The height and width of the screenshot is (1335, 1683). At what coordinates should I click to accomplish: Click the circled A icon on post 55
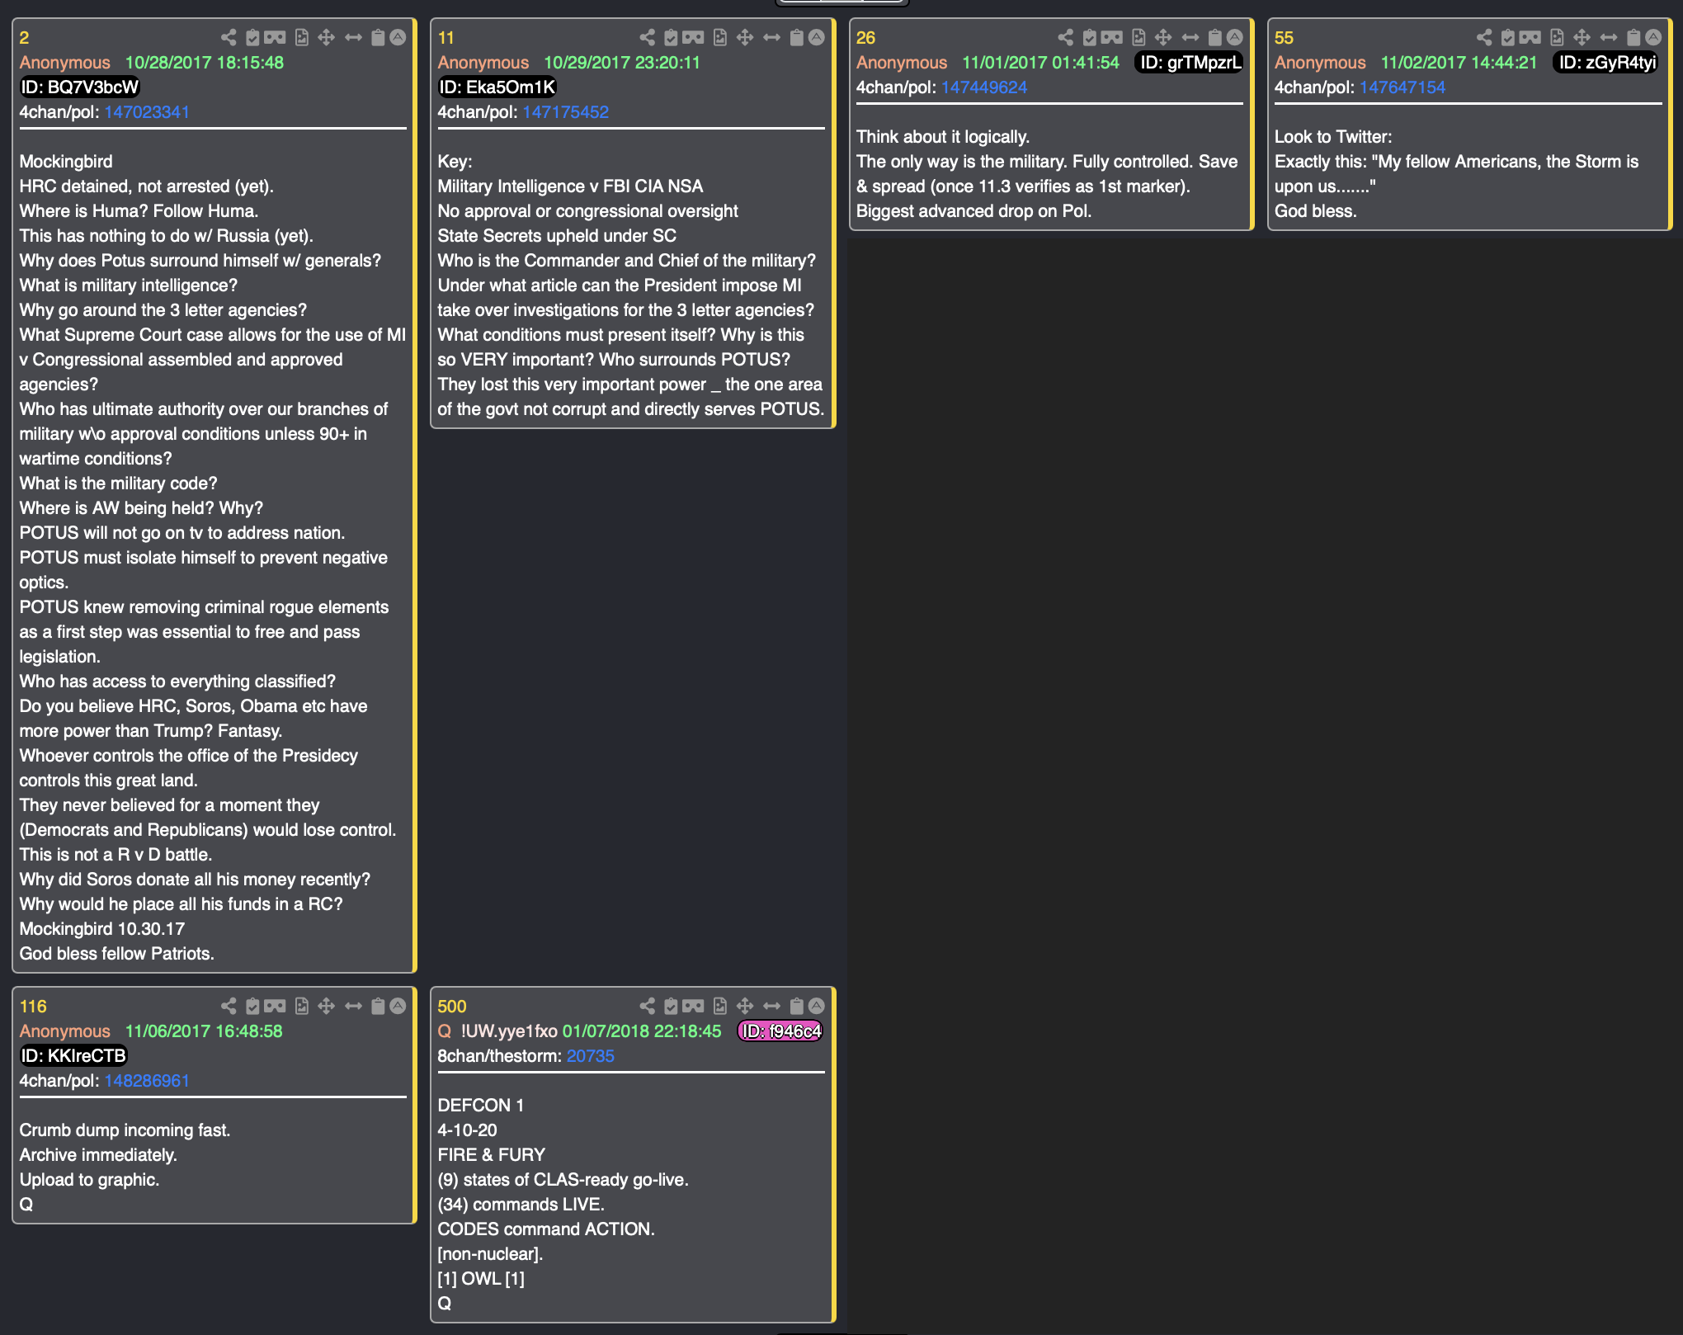point(1652,37)
